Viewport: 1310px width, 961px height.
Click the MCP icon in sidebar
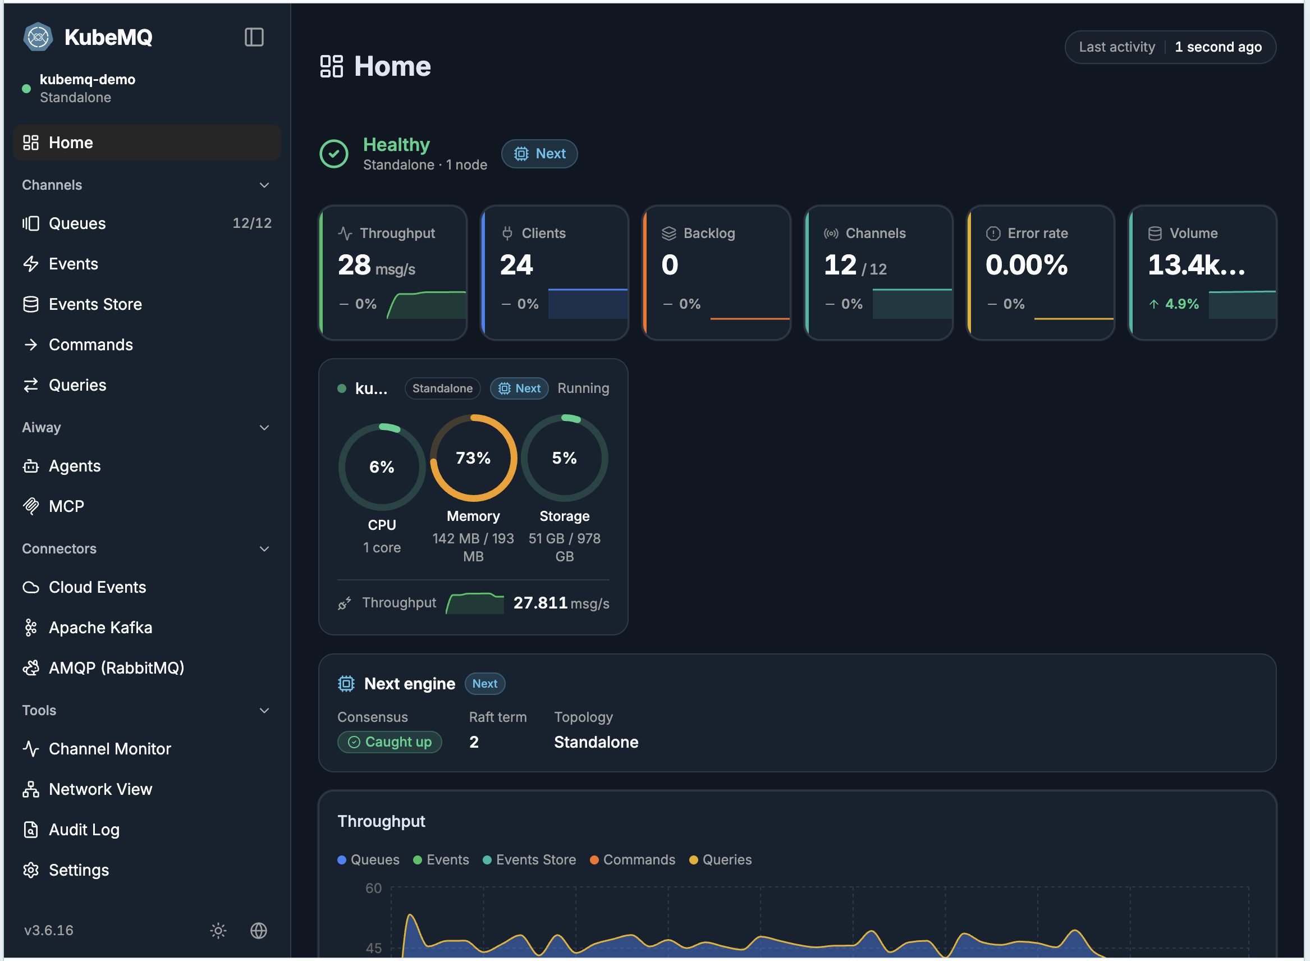click(31, 507)
